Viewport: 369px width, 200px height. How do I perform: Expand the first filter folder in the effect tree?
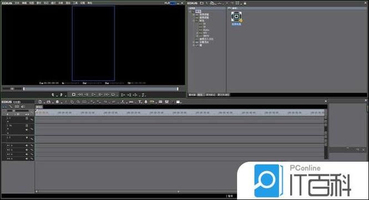pos(193,14)
